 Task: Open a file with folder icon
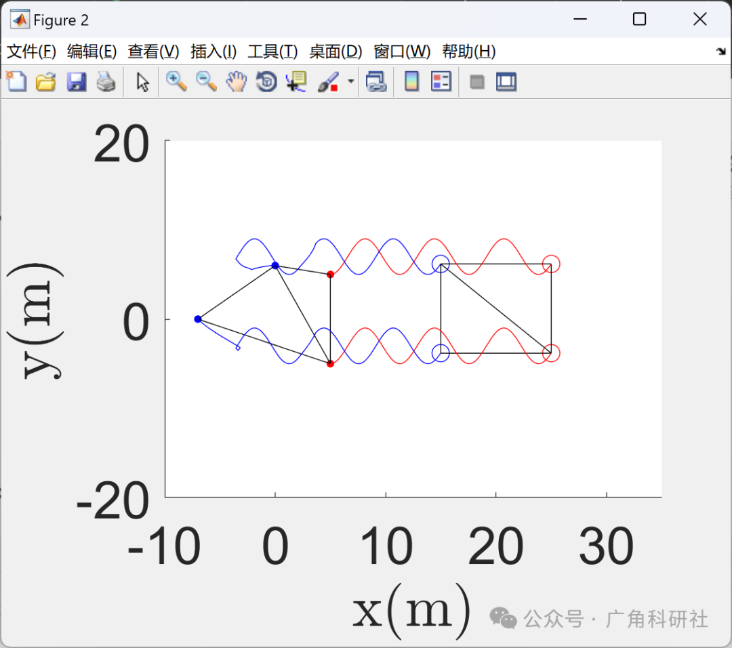coord(46,82)
